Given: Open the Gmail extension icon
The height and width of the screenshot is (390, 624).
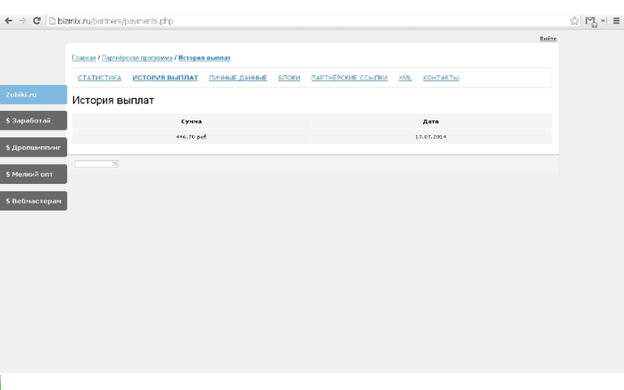Looking at the screenshot, I should [x=592, y=21].
